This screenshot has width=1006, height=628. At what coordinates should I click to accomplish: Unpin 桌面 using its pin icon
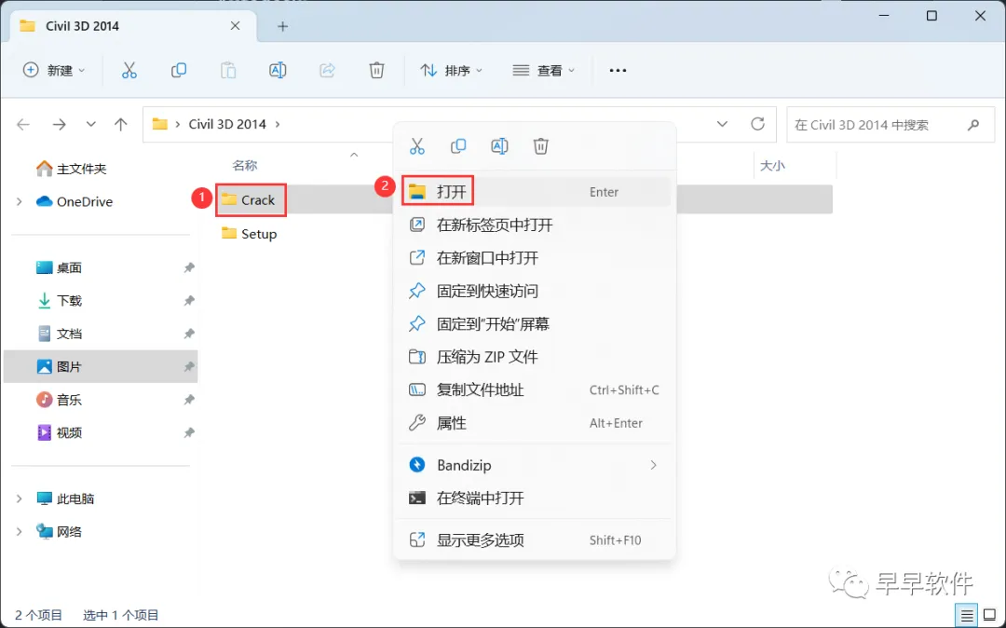click(x=188, y=267)
